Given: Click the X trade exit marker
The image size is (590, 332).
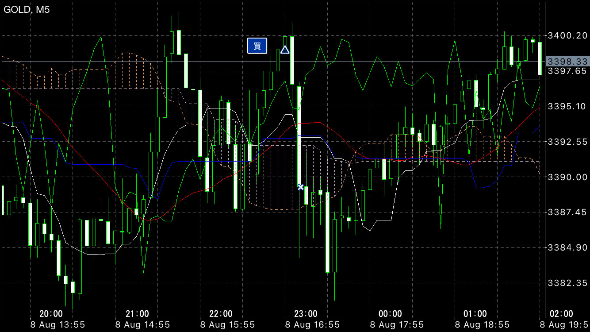Looking at the screenshot, I should coord(301,187).
